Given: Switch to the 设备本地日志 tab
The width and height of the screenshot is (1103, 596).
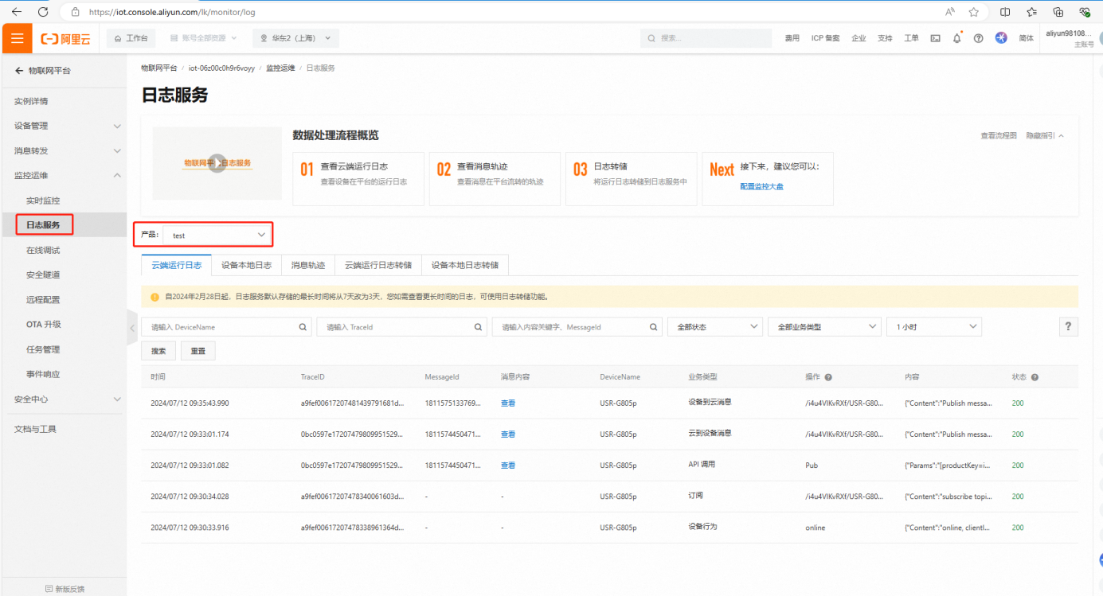Looking at the screenshot, I should pyautogui.click(x=246, y=265).
